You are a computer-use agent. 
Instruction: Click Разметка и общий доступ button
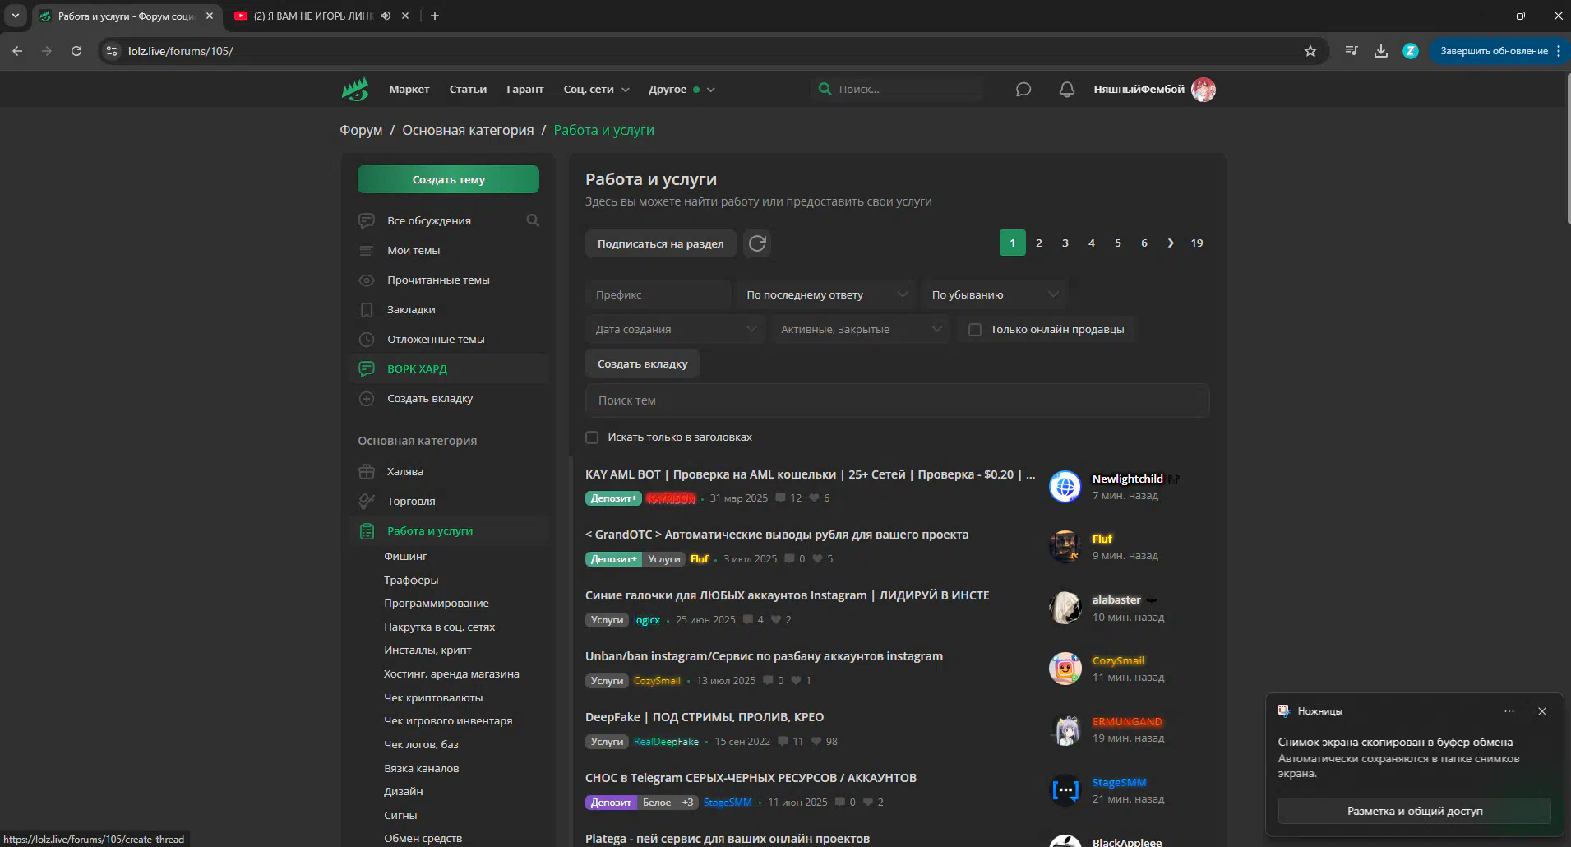(1414, 811)
